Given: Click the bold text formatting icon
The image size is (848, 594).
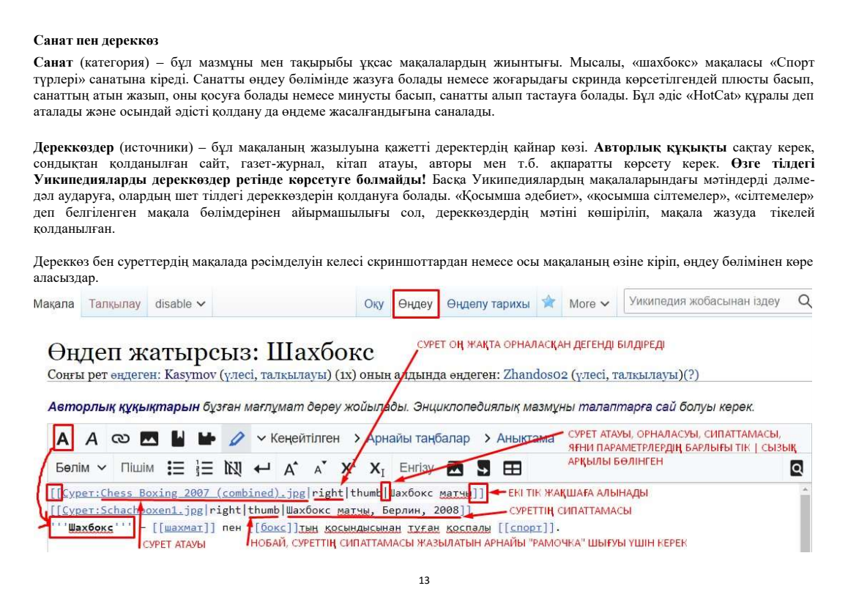Looking at the screenshot, I should [63, 439].
